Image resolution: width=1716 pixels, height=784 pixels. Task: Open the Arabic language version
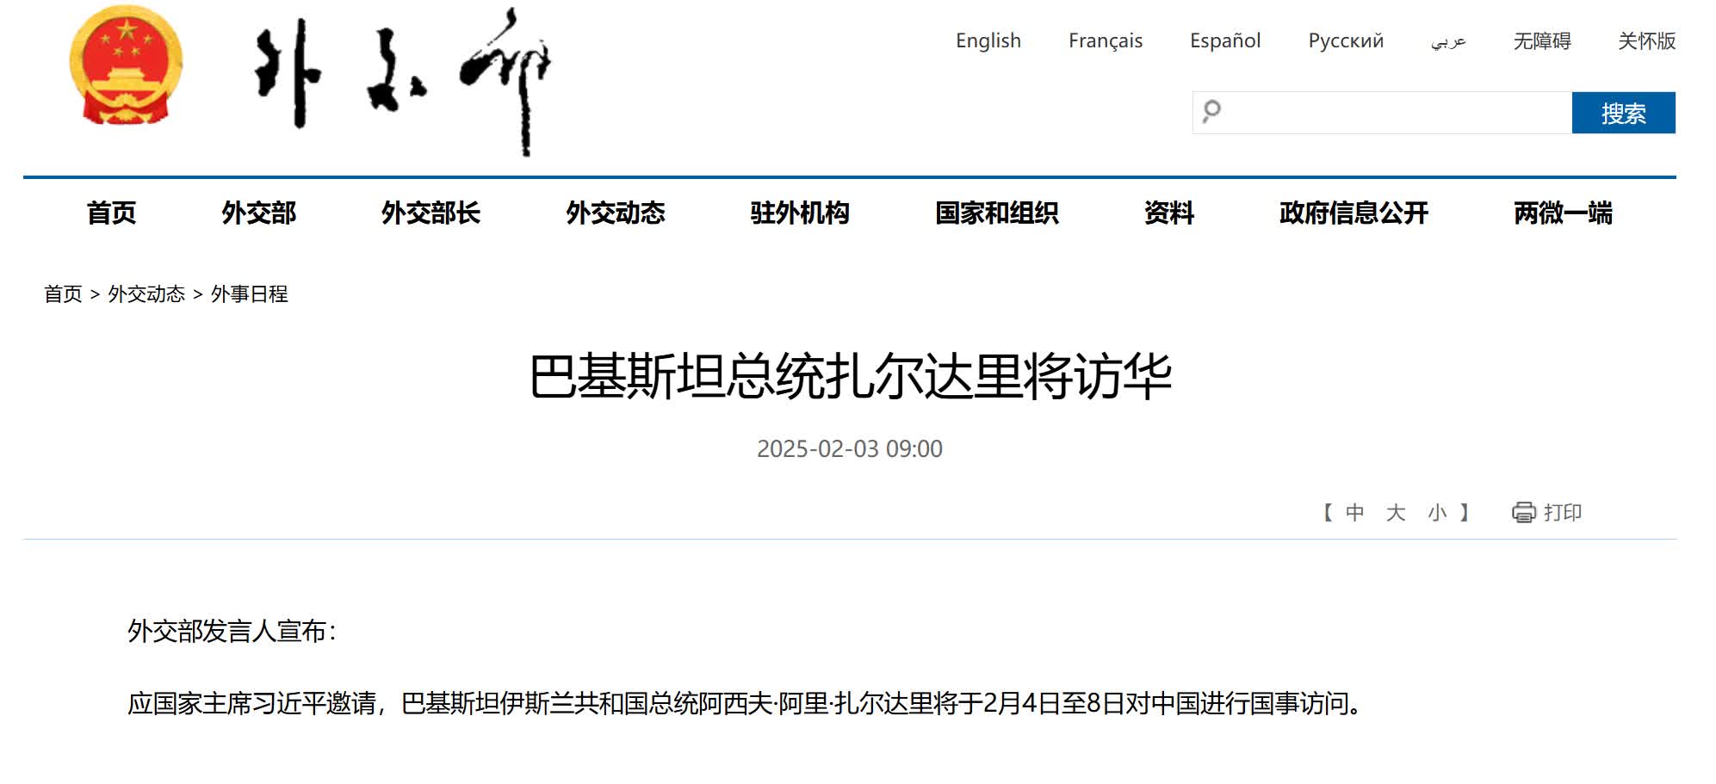(1447, 40)
